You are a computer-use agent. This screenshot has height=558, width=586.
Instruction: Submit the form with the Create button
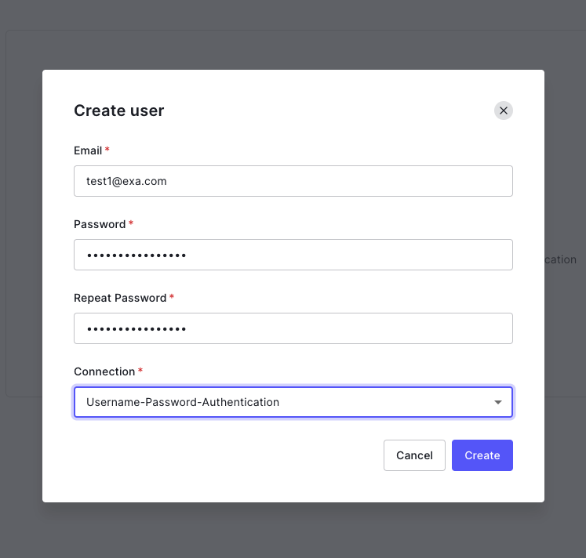point(482,455)
